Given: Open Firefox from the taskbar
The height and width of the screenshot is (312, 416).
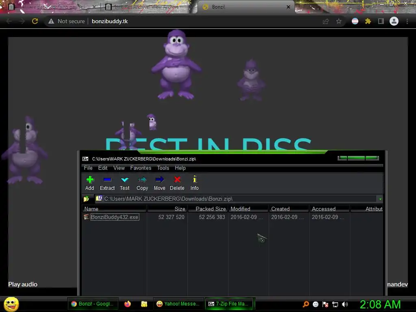Looking at the screenshot, I should (128, 304).
